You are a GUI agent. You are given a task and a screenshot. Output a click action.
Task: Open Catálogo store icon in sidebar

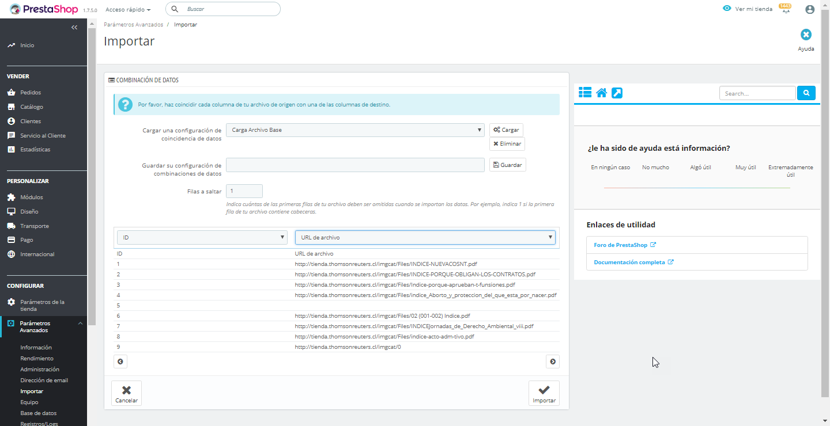[x=11, y=107]
